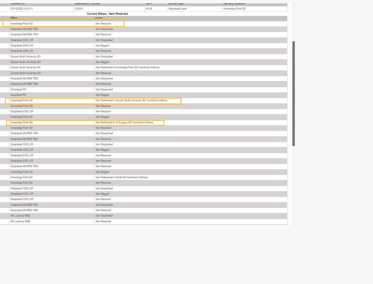
Task: Select the 'Current Status : Item Received' heading
Action: coord(108,14)
